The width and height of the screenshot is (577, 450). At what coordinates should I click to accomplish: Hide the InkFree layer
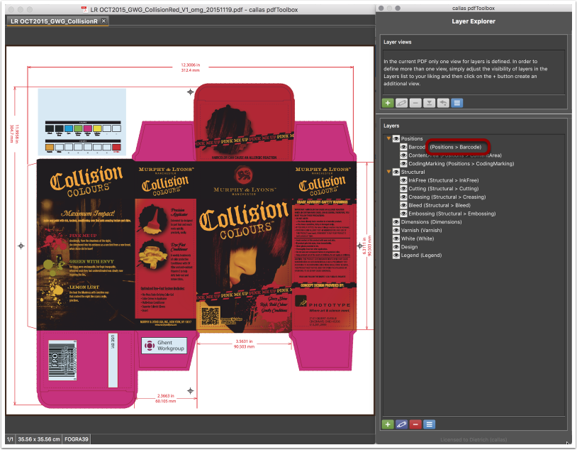click(403, 180)
